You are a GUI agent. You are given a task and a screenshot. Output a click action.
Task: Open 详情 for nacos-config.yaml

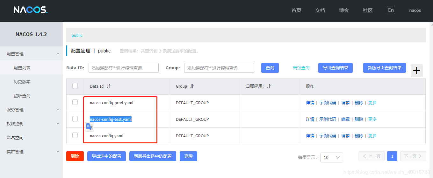click(310, 136)
